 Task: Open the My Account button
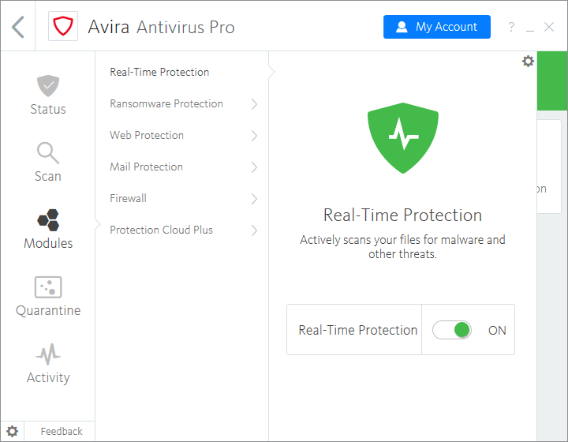(x=437, y=27)
